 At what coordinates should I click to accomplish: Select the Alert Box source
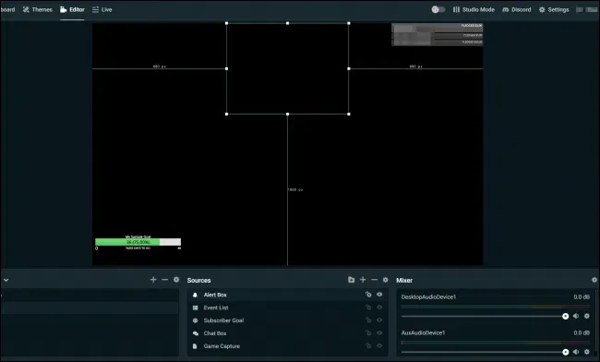(288, 295)
